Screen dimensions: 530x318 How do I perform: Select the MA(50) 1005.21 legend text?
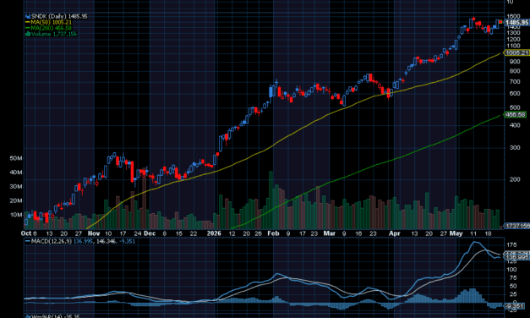(x=52, y=22)
